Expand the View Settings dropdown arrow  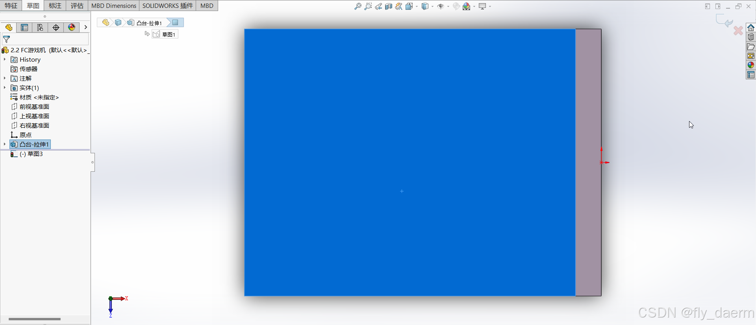click(x=490, y=7)
